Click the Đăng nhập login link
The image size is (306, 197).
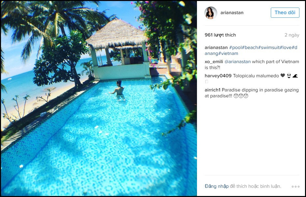click(x=217, y=186)
